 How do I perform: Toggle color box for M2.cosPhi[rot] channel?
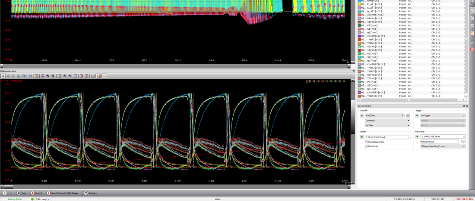click(359, 15)
